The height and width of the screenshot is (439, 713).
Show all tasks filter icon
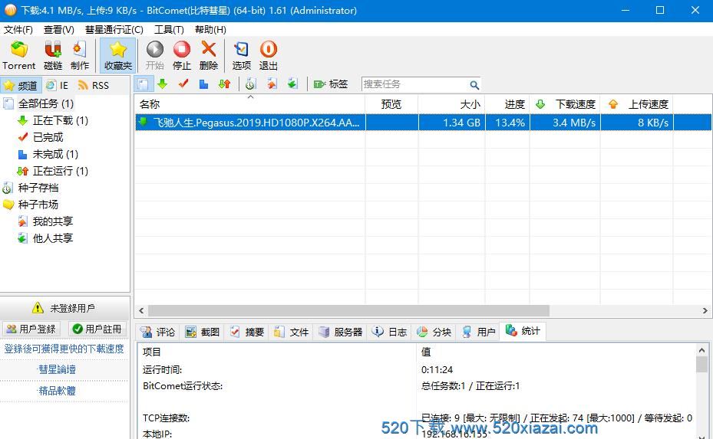click(x=143, y=84)
